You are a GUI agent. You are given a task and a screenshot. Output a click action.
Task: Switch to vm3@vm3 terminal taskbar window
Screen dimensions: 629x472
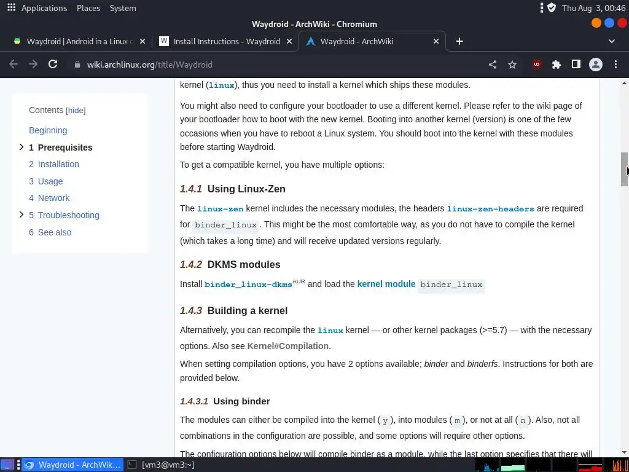pyautogui.click(x=161, y=465)
